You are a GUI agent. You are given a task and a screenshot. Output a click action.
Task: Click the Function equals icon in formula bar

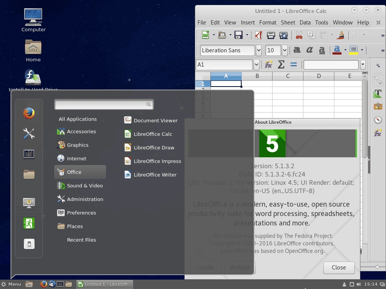click(293, 64)
